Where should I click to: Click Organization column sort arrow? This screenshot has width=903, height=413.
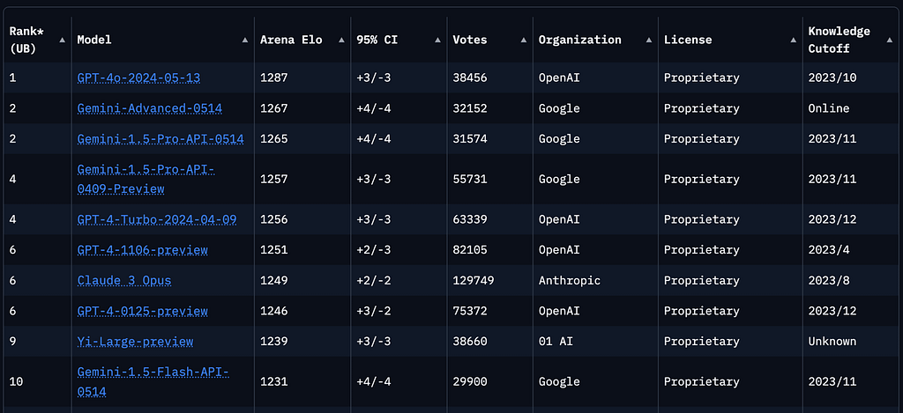click(649, 41)
